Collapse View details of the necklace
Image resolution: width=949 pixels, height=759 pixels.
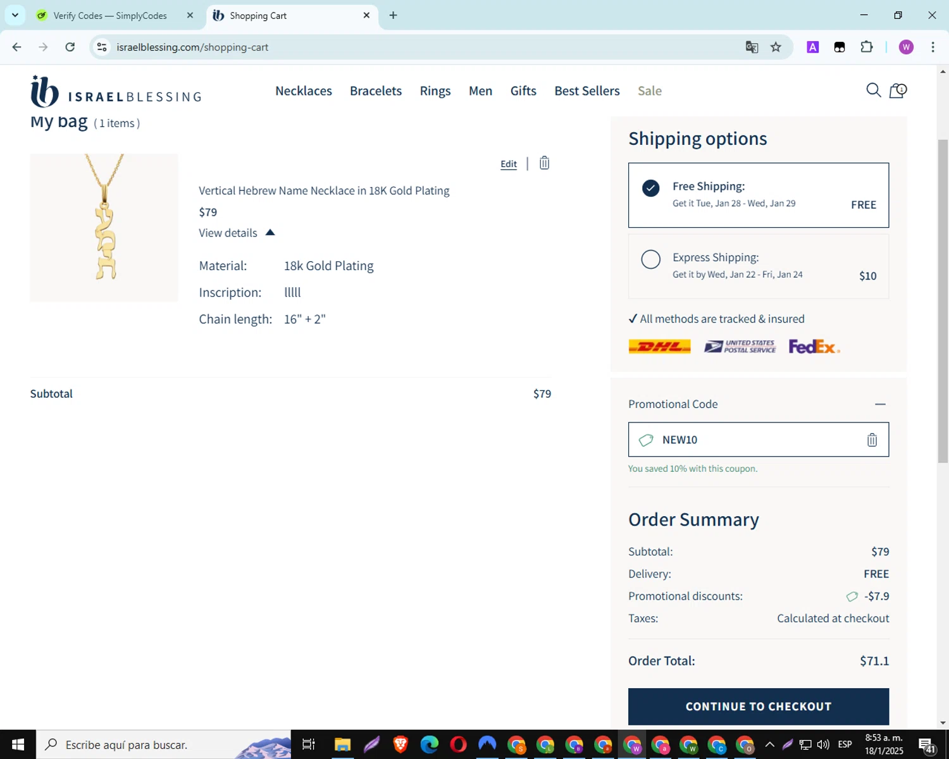click(237, 233)
